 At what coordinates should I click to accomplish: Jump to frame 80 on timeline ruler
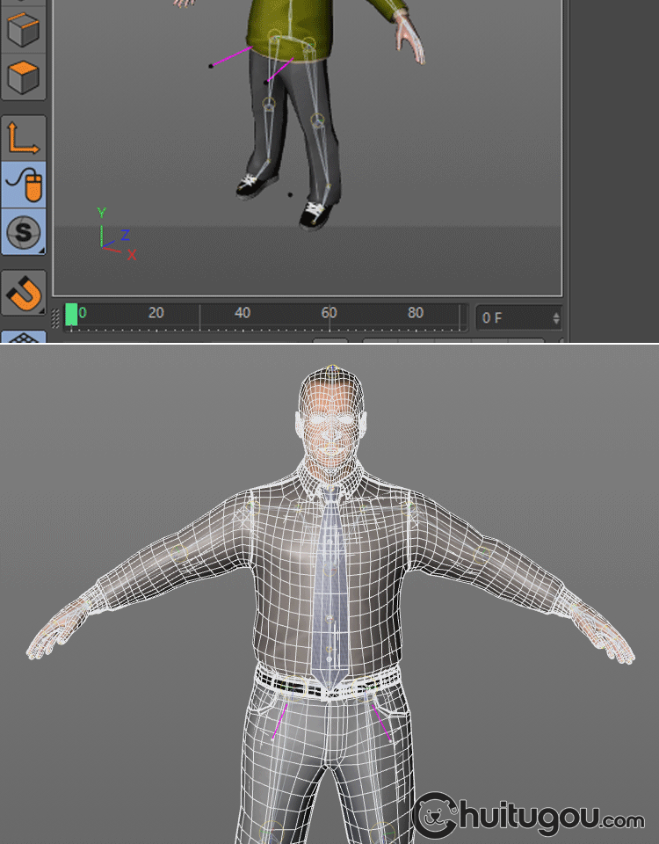tap(416, 315)
